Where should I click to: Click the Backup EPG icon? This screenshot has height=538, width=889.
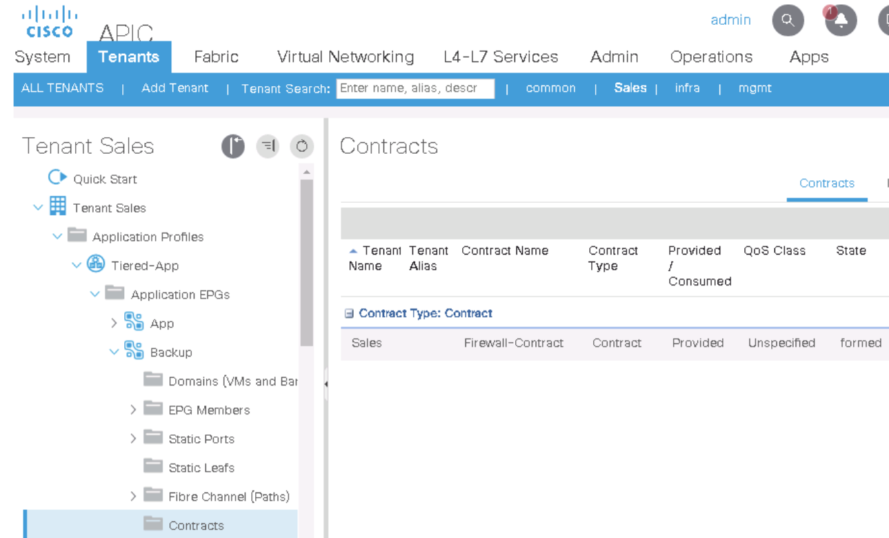click(x=134, y=352)
